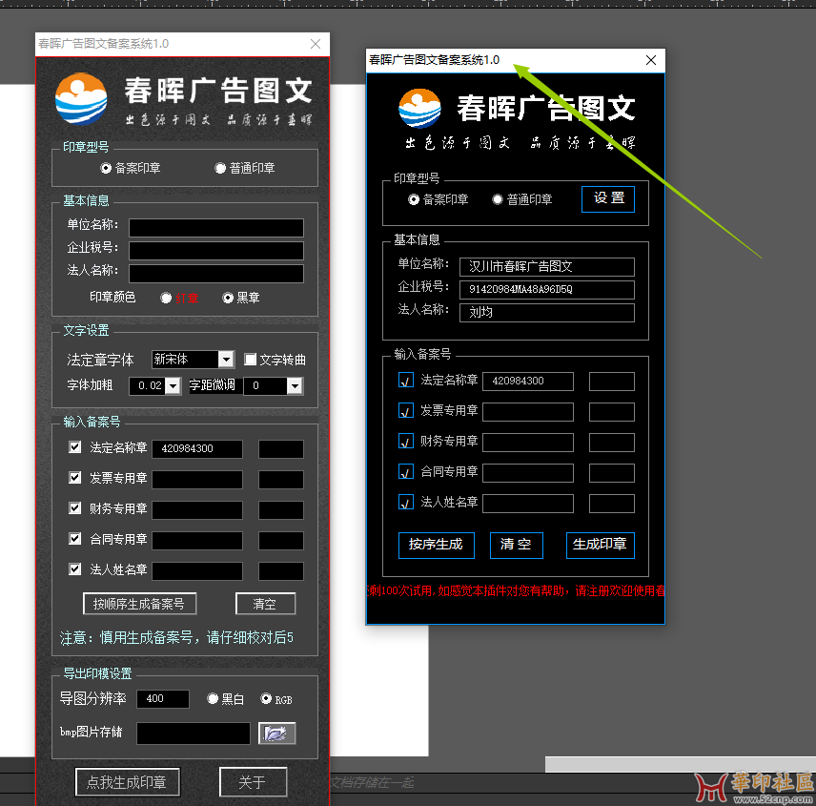Choose 黑章 seal color

(x=228, y=298)
